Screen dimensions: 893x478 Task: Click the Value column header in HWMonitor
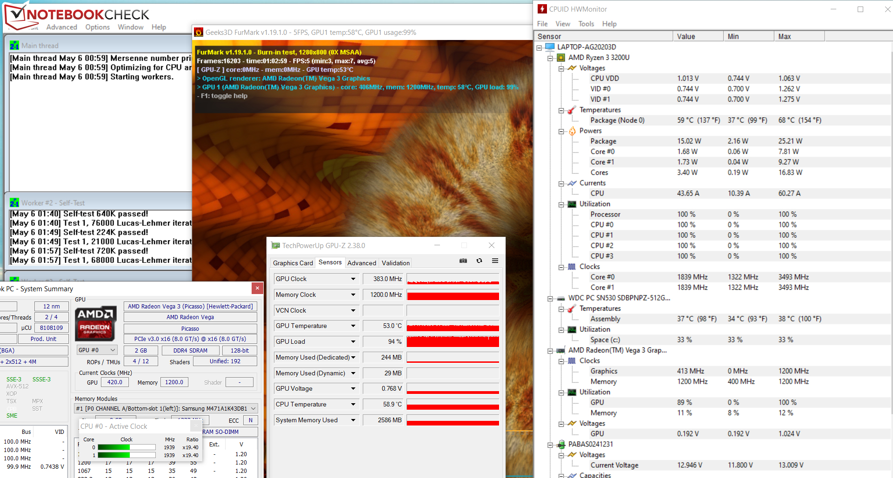click(x=698, y=36)
